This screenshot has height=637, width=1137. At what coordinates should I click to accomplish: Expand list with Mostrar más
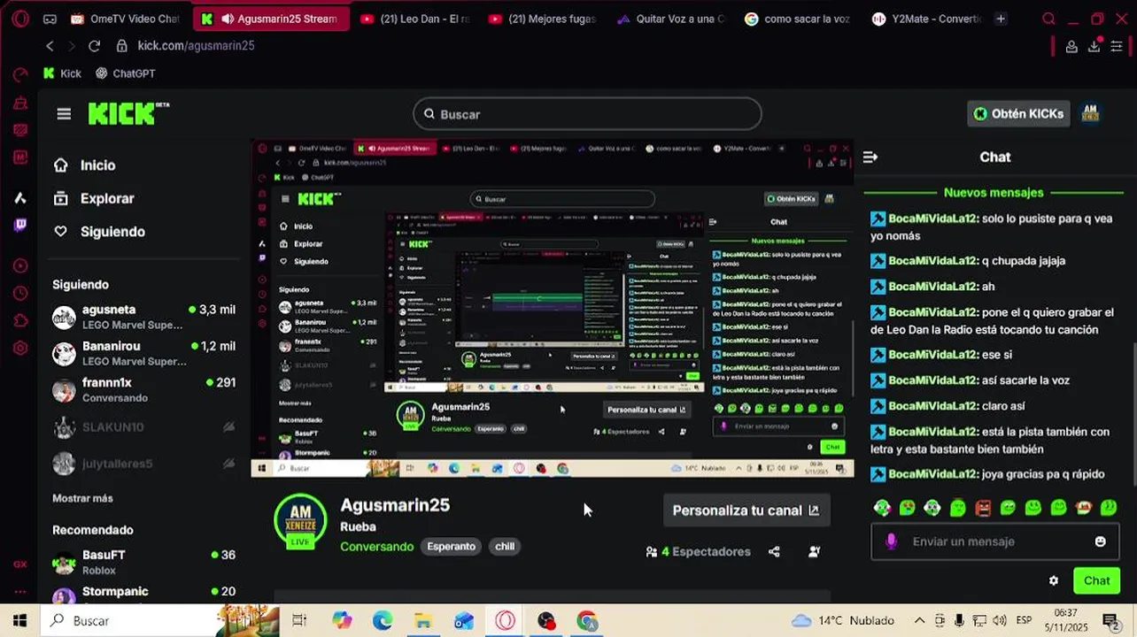point(82,498)
